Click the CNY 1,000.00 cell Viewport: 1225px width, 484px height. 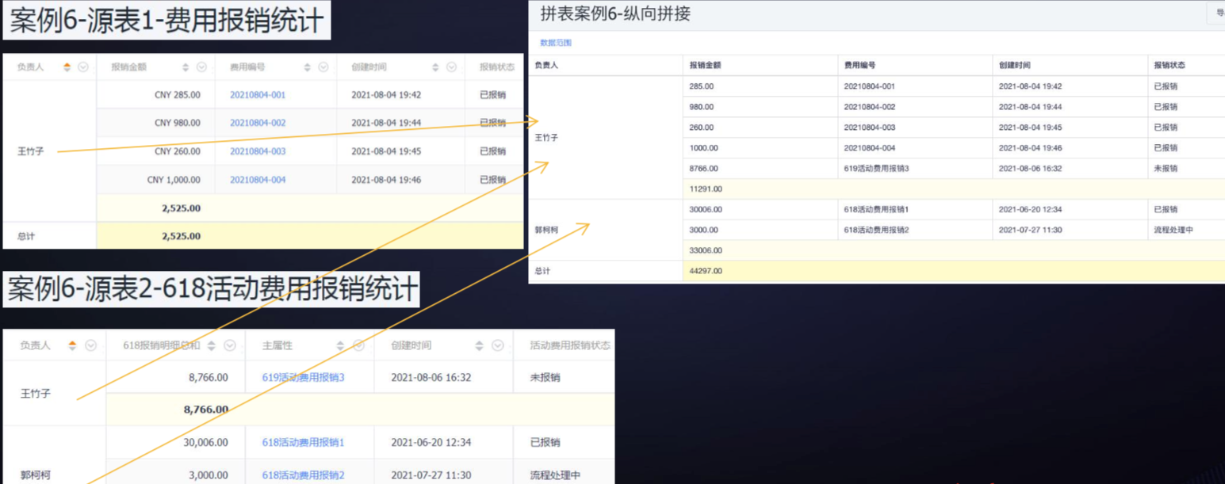click(174, 180)
